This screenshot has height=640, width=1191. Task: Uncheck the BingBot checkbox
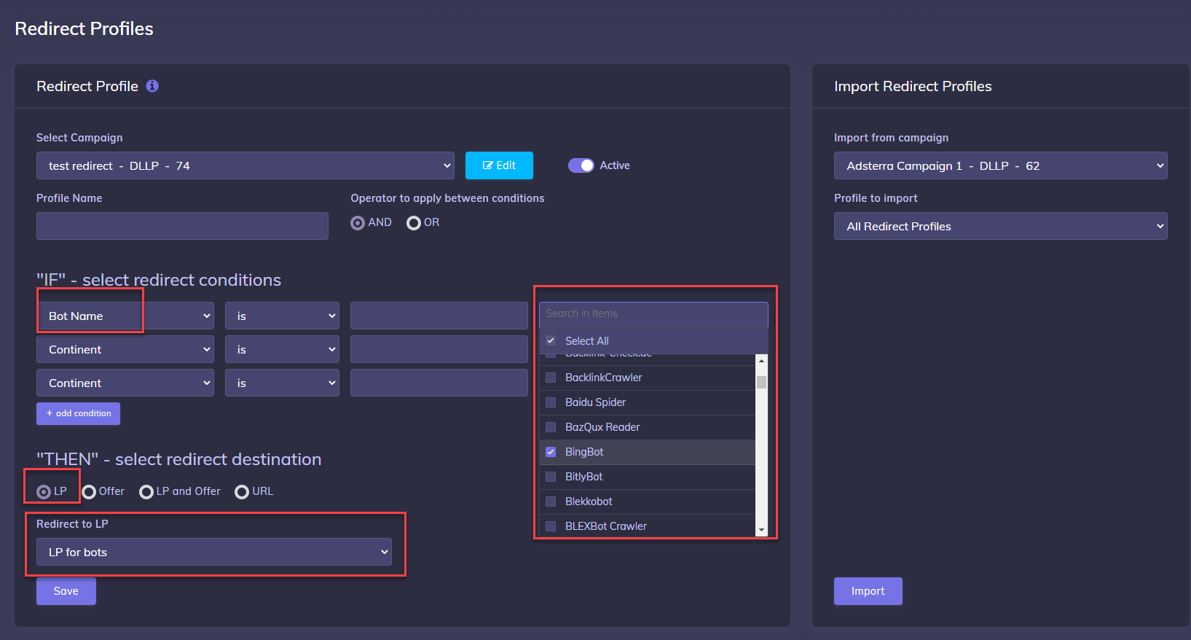[551, 452]
